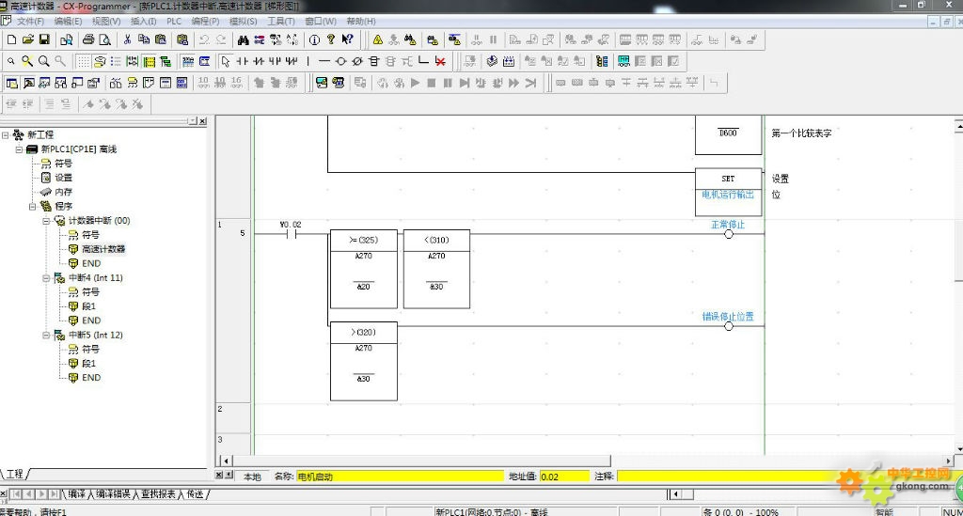Open a project with the folder icon
The width and height of the screenshot is (963, 516).
click(x=27, y=39)
